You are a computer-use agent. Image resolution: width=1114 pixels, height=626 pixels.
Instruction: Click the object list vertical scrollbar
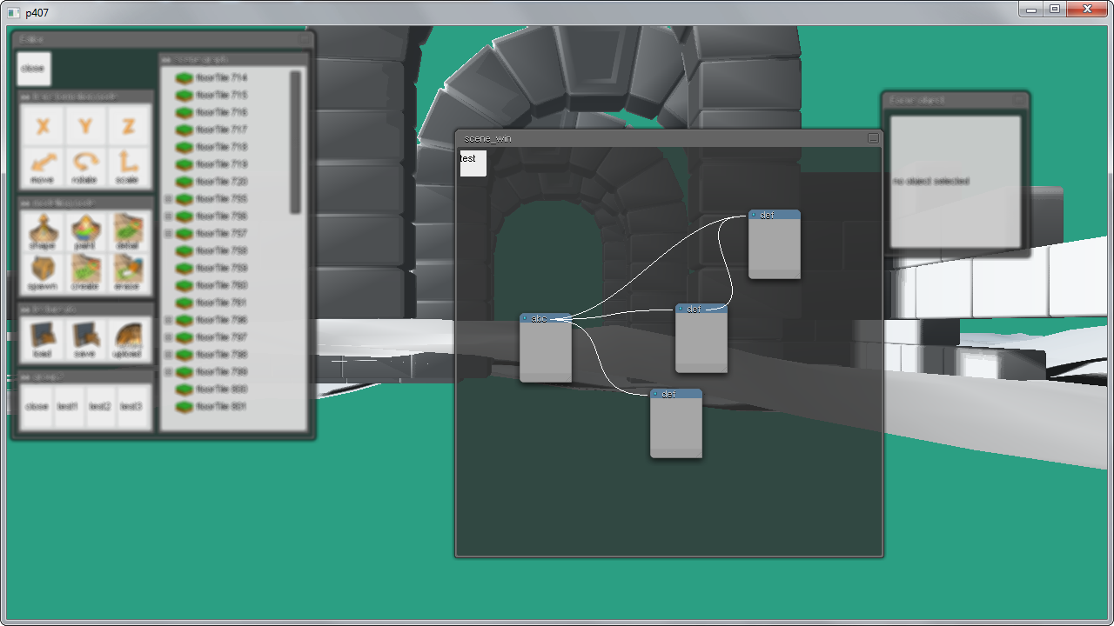point(296,142)
